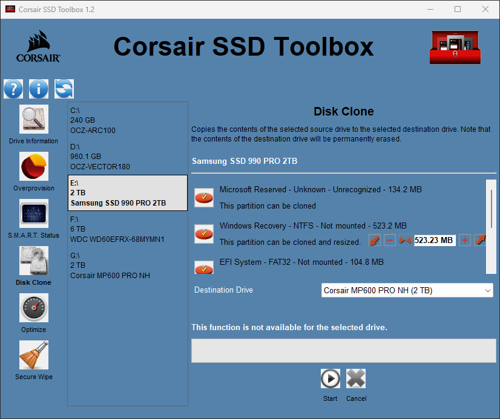Viewport: 500px width, 419px height.
Task: Select the Optimize tool
Action: click(x=34, y=308)
